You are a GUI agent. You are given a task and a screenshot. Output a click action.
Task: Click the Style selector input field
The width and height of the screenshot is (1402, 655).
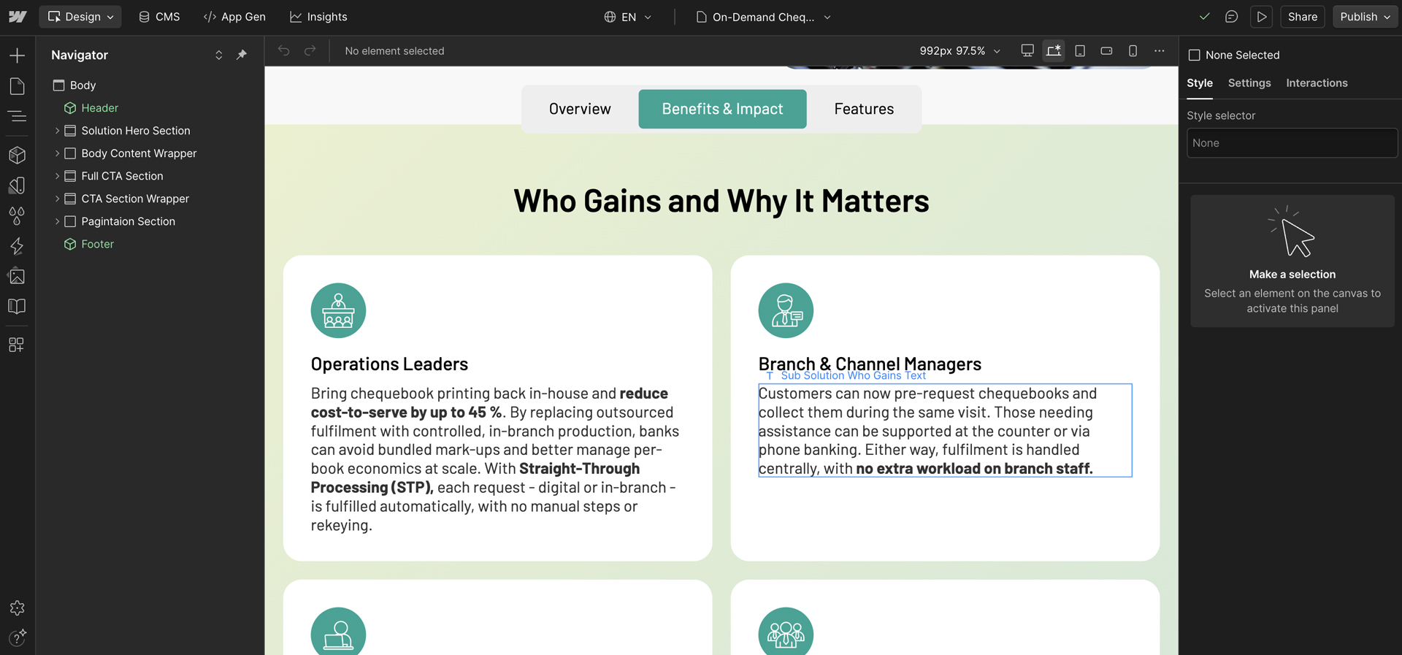click(x=1291, y=143)
